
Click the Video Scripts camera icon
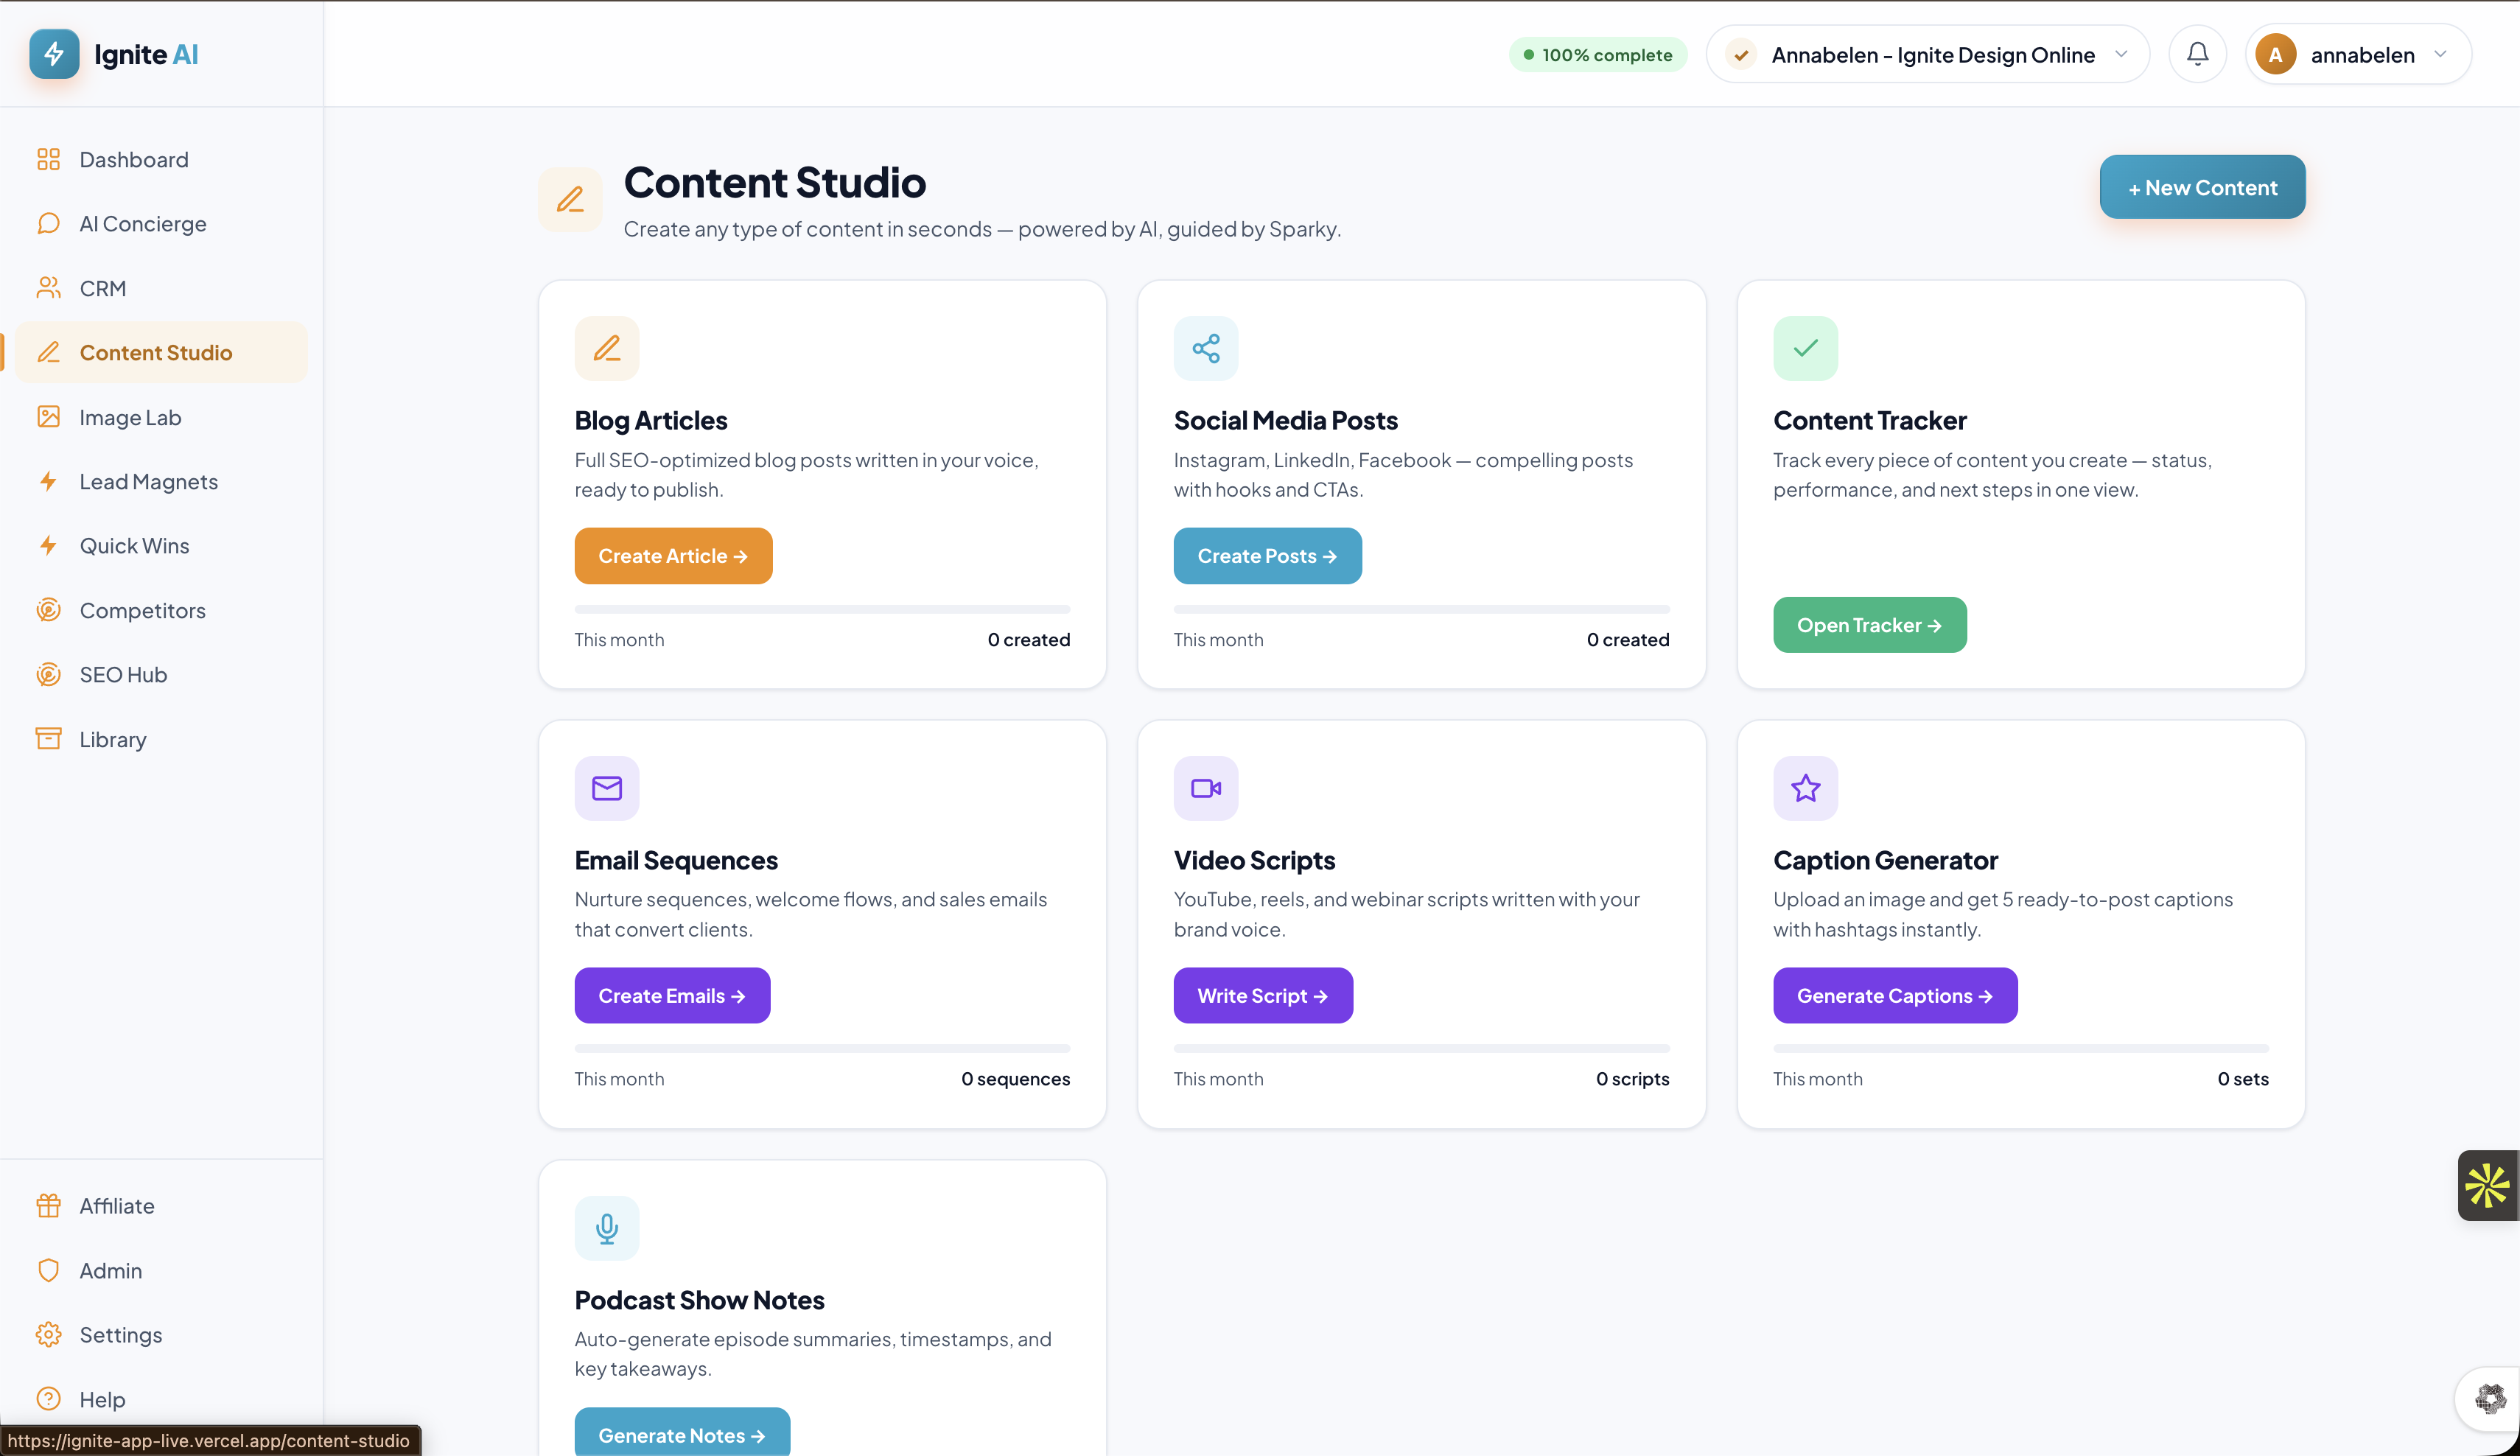tap(1206, 788)
